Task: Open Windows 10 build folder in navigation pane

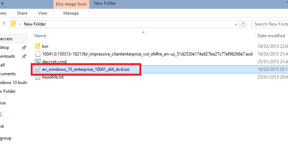Action: (x=14, y=83)
